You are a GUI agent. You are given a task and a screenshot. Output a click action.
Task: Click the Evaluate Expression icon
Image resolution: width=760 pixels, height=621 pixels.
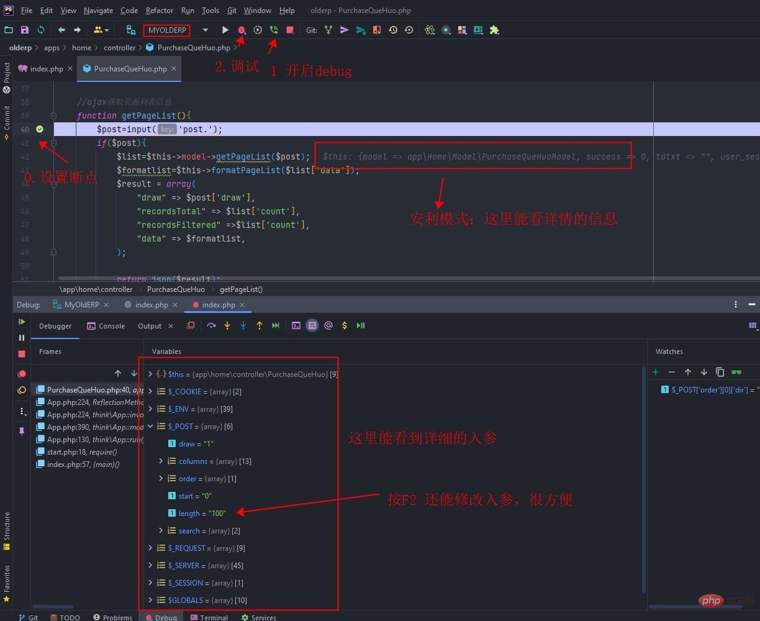(x=296, y=325)
